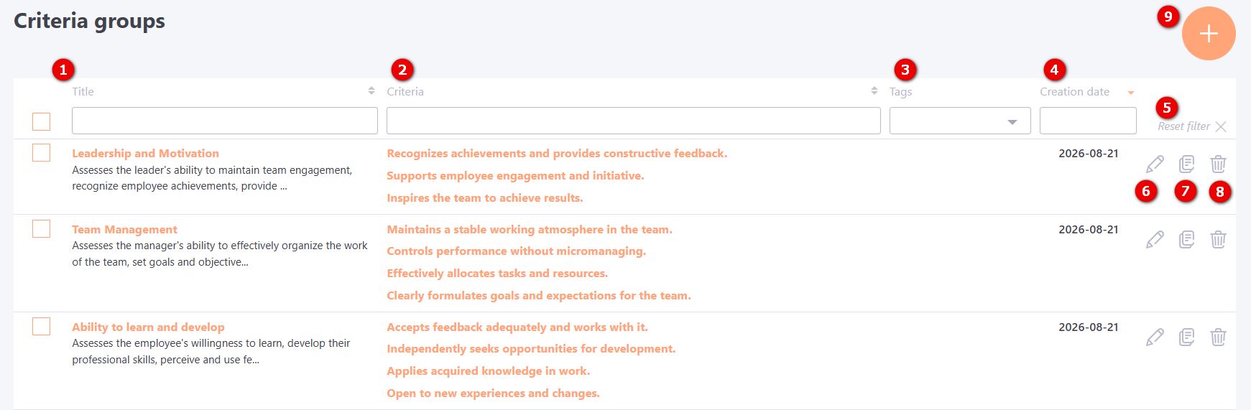This screenshot has width=1251, height=410.
Task: Delete the Team Management group
Action: coord(1218,239)
